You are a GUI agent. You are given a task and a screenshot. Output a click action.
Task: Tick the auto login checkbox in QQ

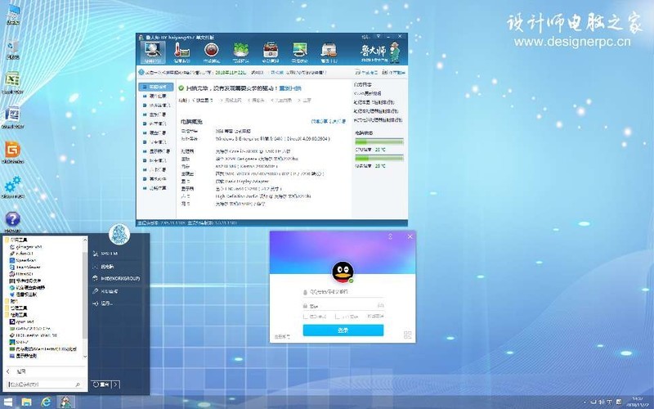[x=337, y=317]
